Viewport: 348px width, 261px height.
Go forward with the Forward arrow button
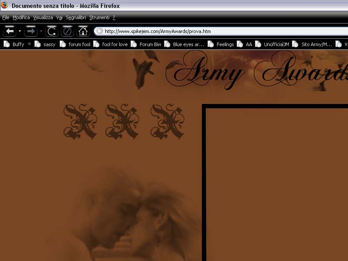30,31
